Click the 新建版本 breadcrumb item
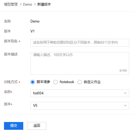135x133 pixels. click(x=44, y=4)
